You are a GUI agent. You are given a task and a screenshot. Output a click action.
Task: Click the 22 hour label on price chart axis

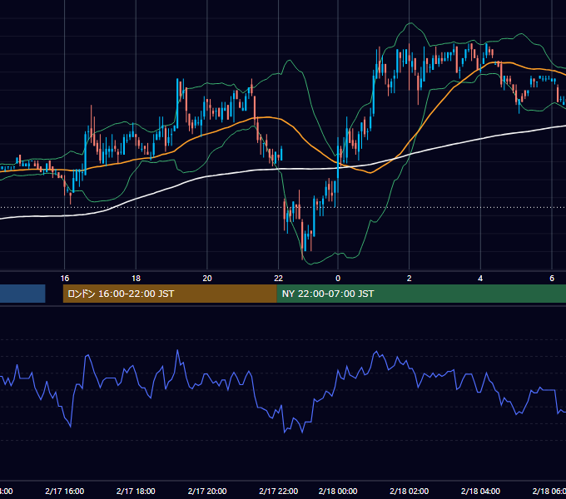coord(278,279)
